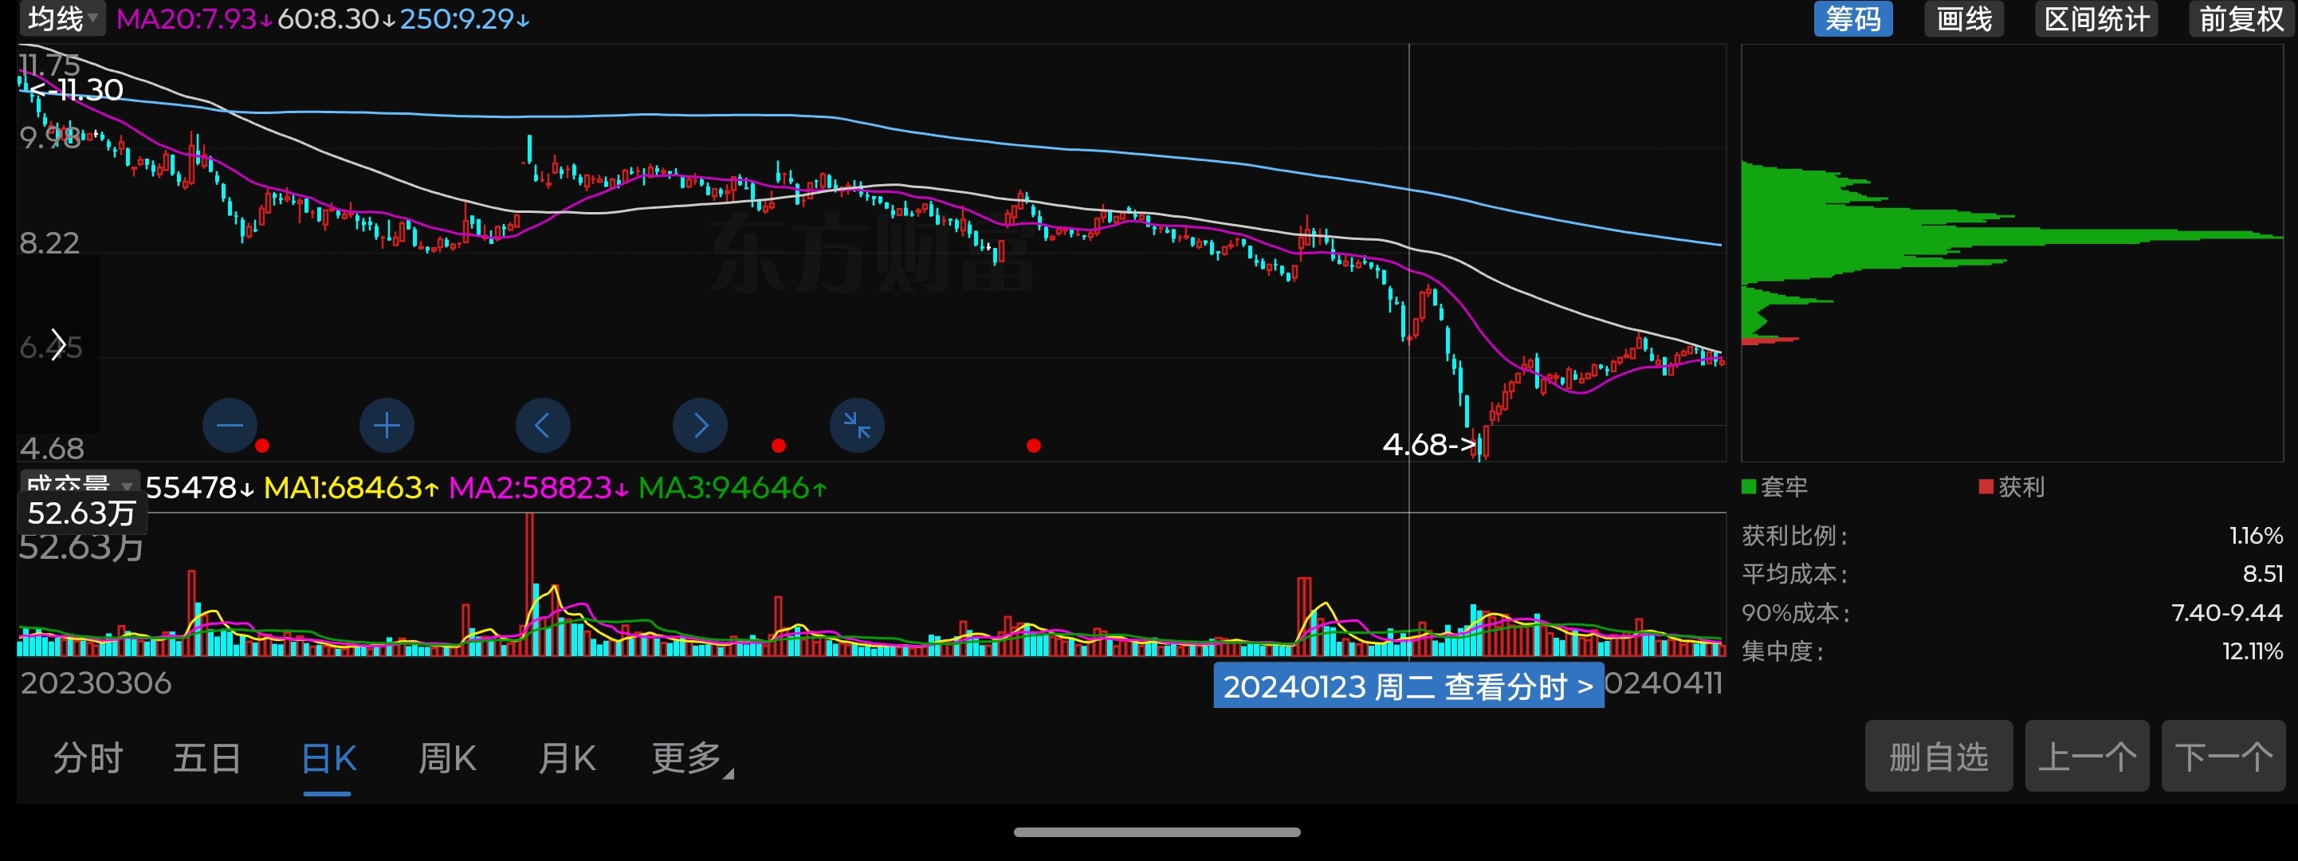Switch to the 月K tab
2298x861 pixels.
tap(567, 758)
